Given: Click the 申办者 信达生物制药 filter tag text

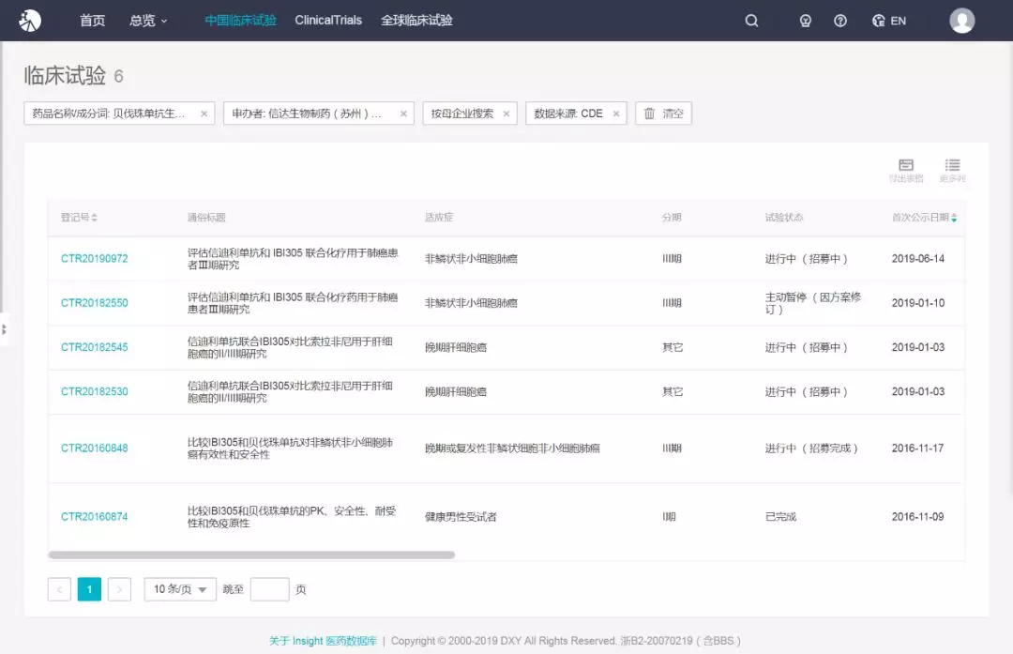Looking at the screenshot, I should point(307,114).
